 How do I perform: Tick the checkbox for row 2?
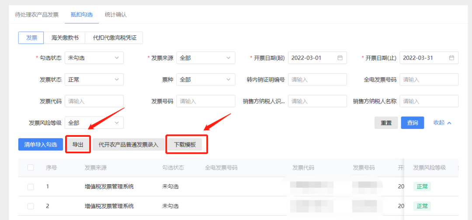pos(31,206)
